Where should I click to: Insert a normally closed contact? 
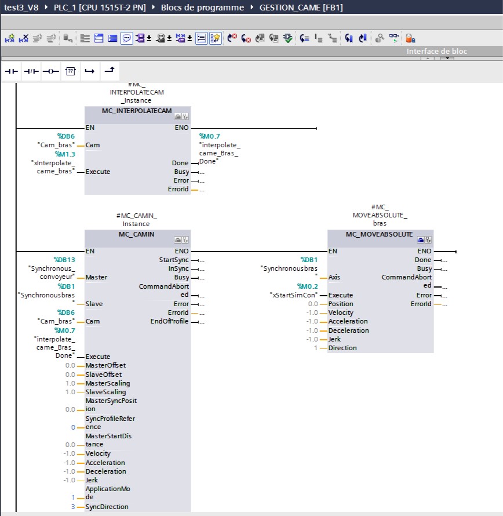coord(31,71)
